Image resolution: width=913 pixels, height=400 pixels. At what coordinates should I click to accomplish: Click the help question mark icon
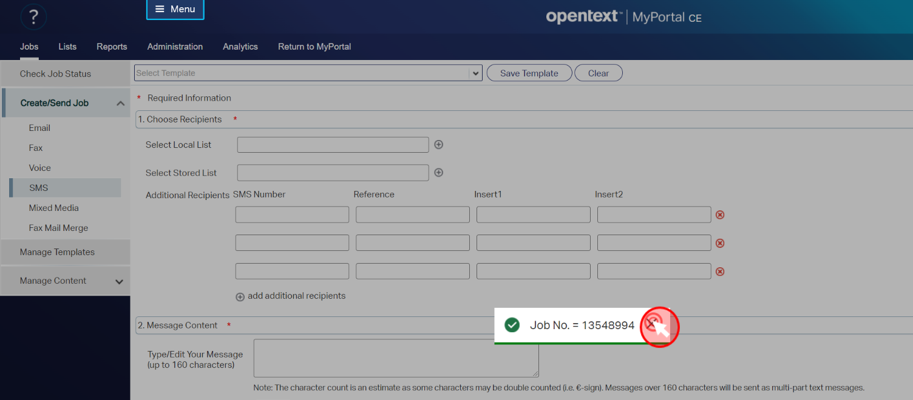[x=33, y=18]
